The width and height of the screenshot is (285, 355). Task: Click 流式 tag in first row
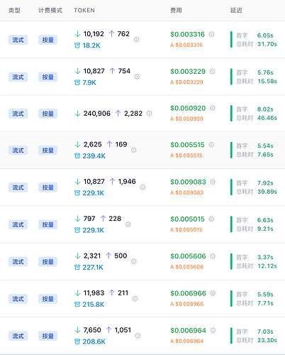click(18, 40)
